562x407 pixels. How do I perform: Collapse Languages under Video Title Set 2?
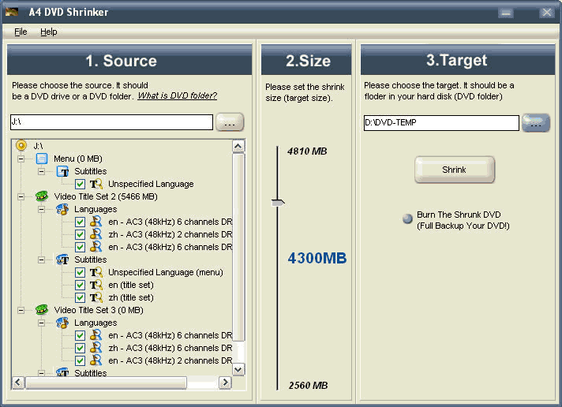42,209
